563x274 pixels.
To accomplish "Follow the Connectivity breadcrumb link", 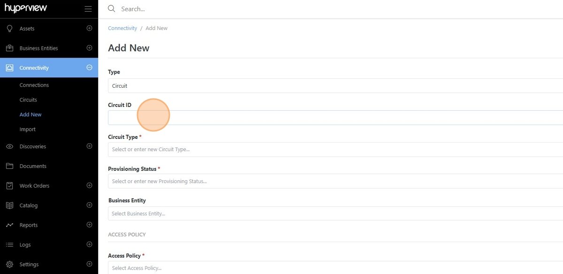I will [122, 28].
